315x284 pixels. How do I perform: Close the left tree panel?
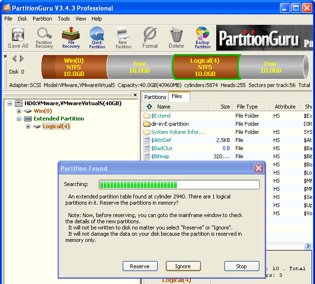(x=135, y=95)
